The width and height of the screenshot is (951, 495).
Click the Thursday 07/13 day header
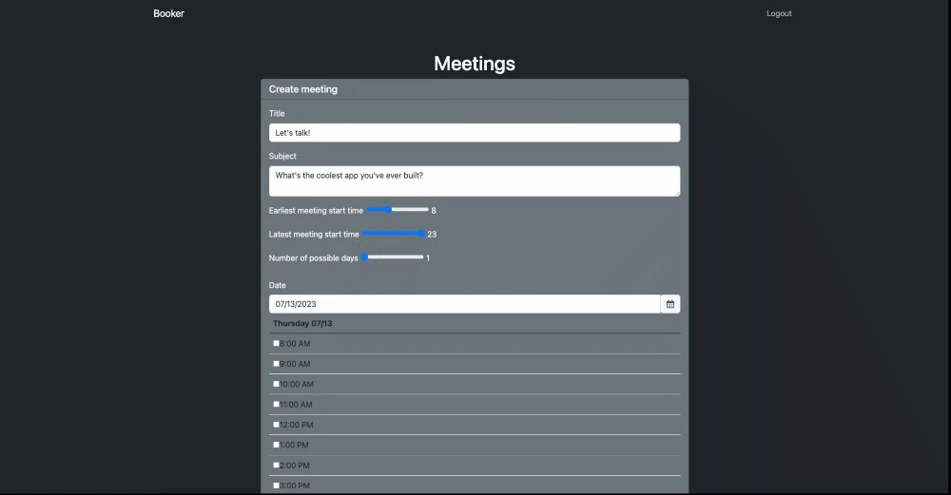[303, 324]
